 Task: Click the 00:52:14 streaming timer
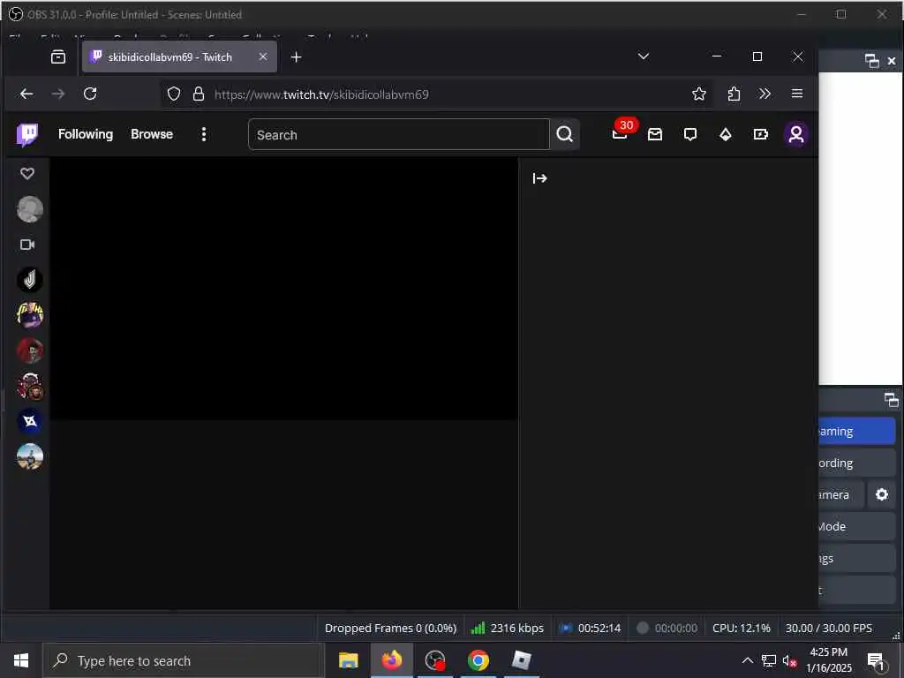coord(591,628)
